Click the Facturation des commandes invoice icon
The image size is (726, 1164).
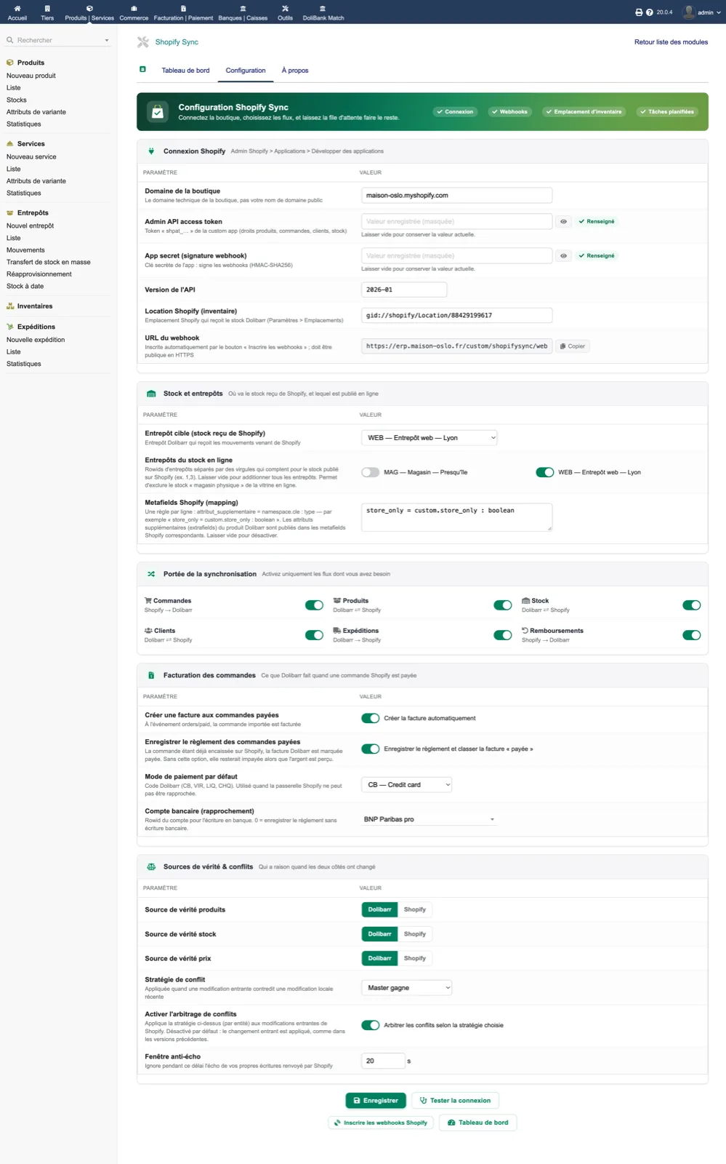[x=151, y=675]
